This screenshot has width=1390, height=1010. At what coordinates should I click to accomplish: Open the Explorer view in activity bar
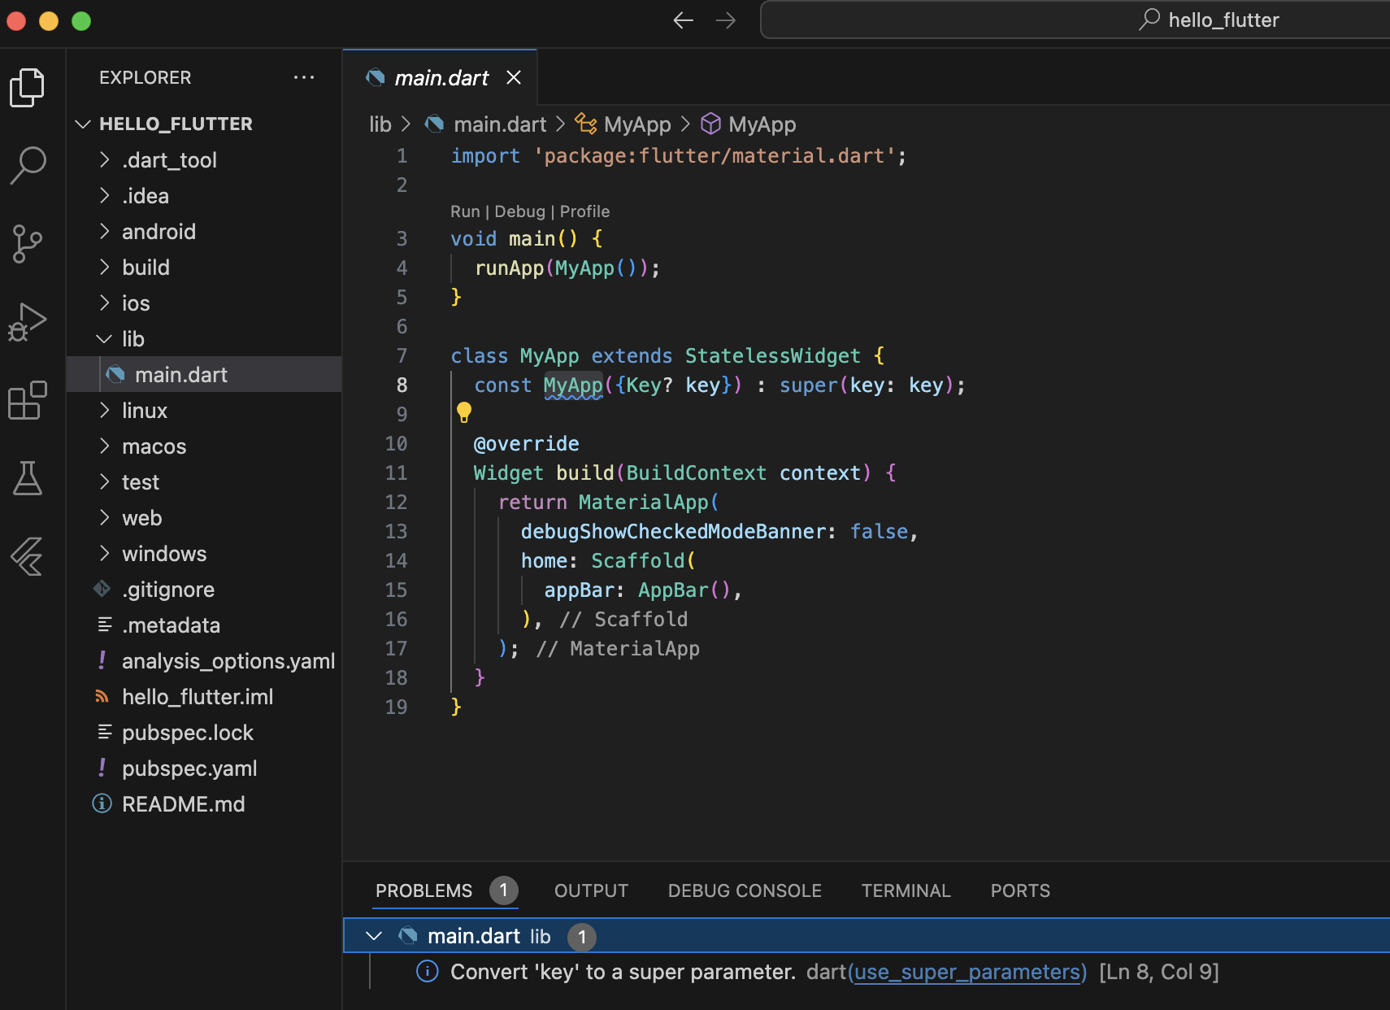pos(28,87)
